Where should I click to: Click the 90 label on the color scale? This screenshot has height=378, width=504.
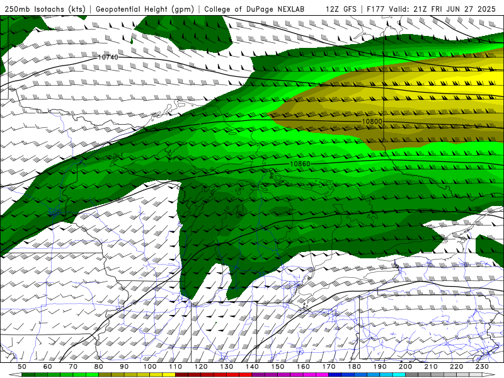click(x=124, y=367)
